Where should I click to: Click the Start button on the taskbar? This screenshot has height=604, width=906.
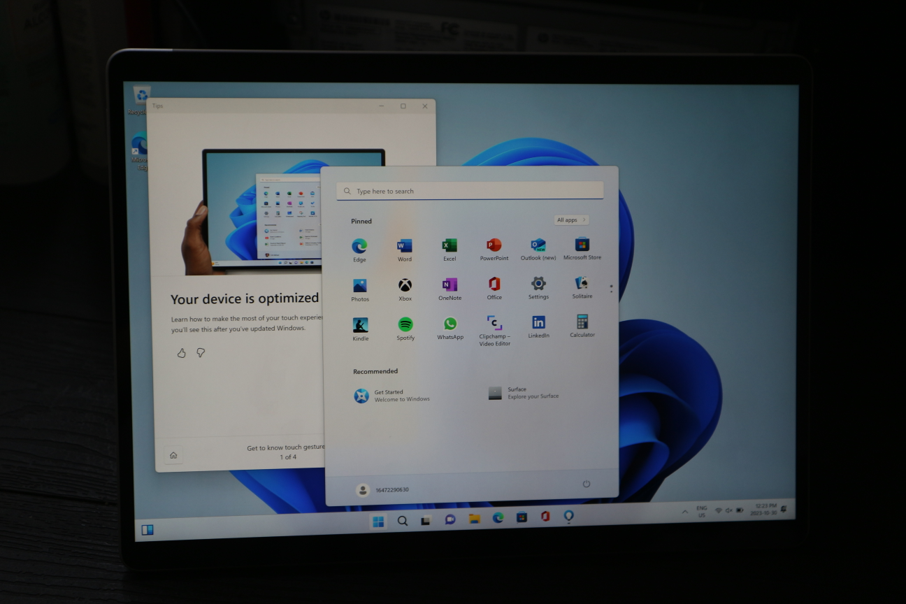pos(378,521)
